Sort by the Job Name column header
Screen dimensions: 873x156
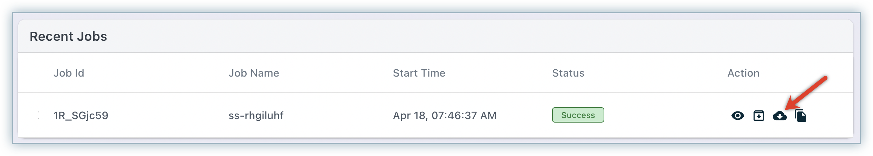(254, 73)
